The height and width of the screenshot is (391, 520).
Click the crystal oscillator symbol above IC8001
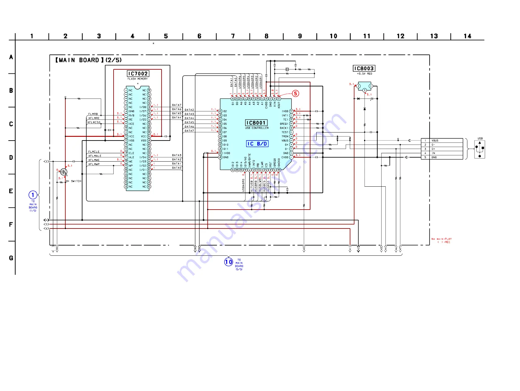[x=287, y=69]
